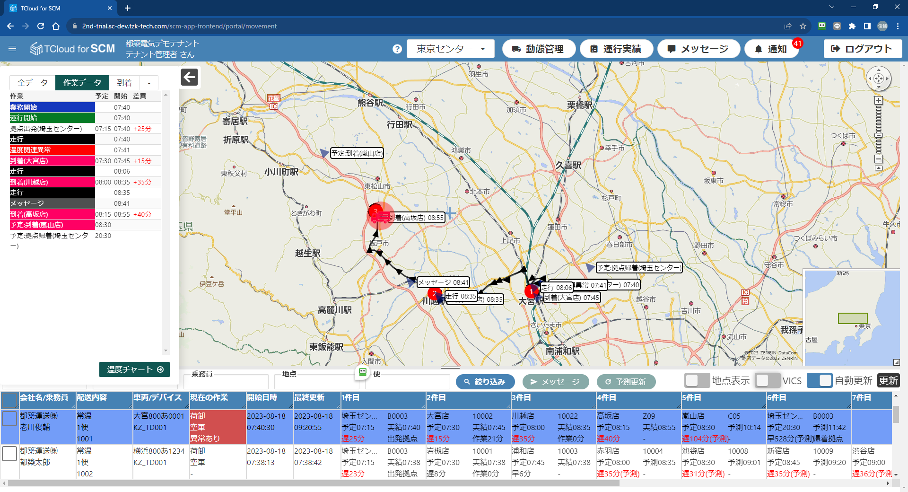Click the back arrow to collapse work panel

(189, 77)
